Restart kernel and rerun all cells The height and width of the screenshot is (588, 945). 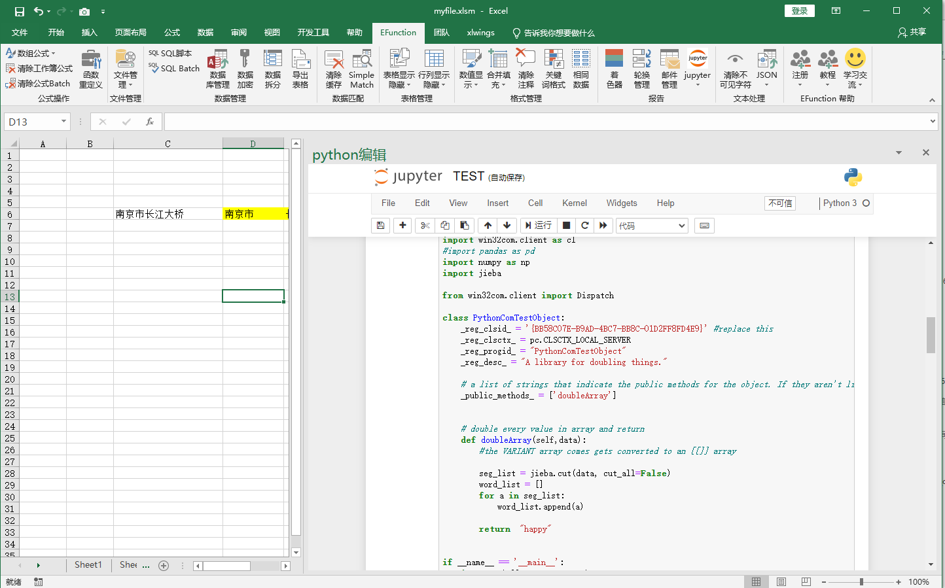coord(603,226)
